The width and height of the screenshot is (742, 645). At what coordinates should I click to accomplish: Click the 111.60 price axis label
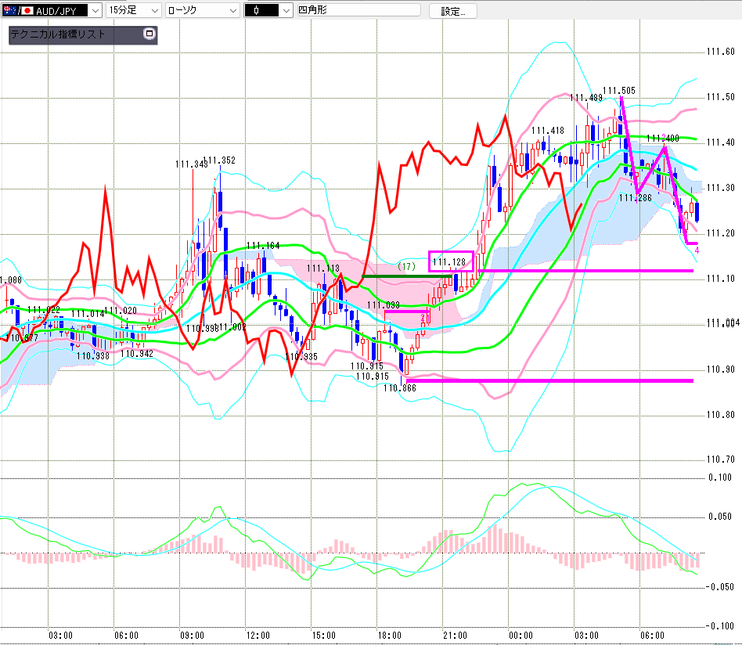(x=721, y=52)
